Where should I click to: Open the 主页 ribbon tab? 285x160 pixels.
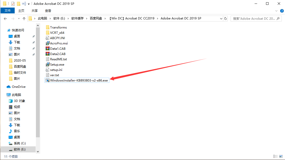(x=21, y=11)
